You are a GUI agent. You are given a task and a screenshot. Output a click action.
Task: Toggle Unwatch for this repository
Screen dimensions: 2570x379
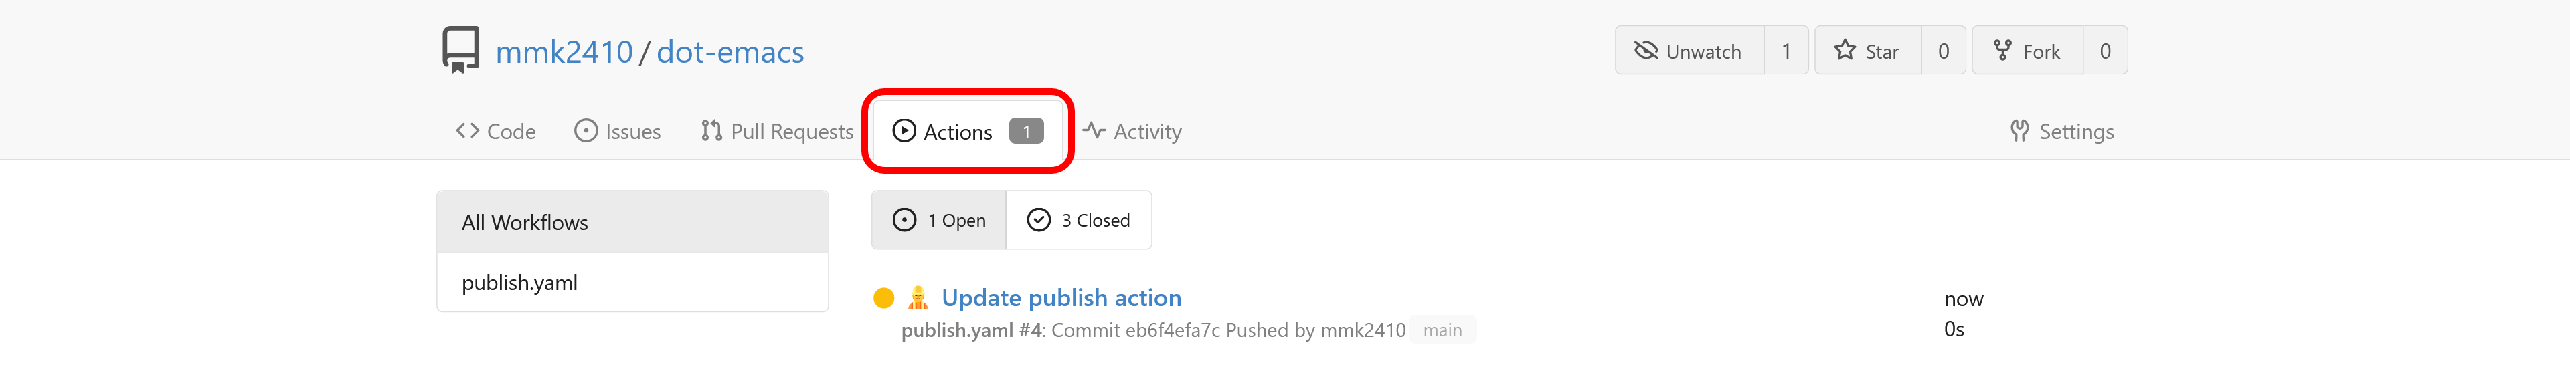pyautogui.click(x=1689, y=51)
